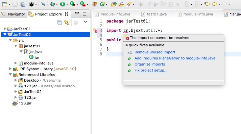
Task: Expand the module-info.java tree node
Action: click(16, 63)
